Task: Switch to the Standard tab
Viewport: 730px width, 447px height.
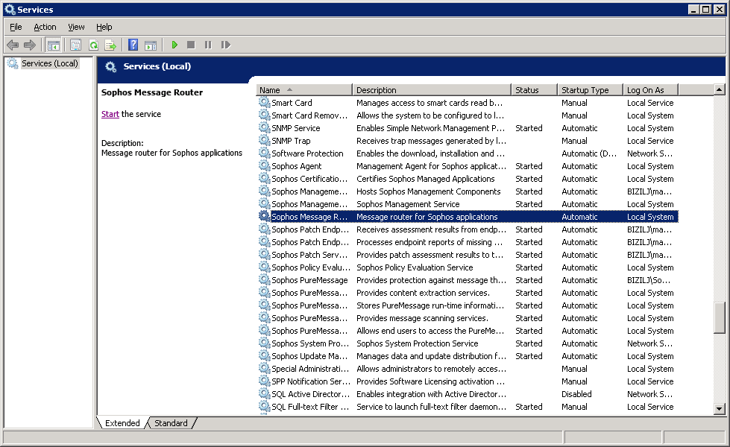Action: click(171, 423)
